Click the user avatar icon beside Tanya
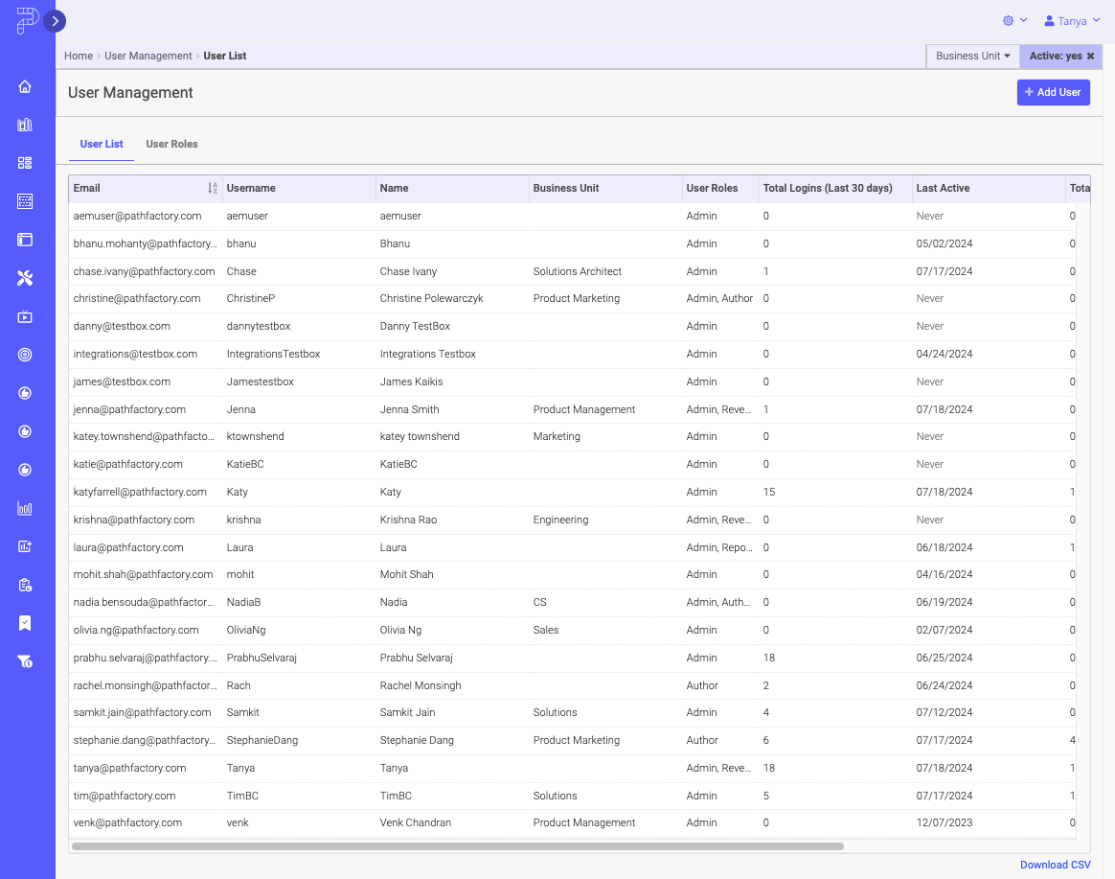The width and height of the screenshot is (1115, 879). point(1049,21)
